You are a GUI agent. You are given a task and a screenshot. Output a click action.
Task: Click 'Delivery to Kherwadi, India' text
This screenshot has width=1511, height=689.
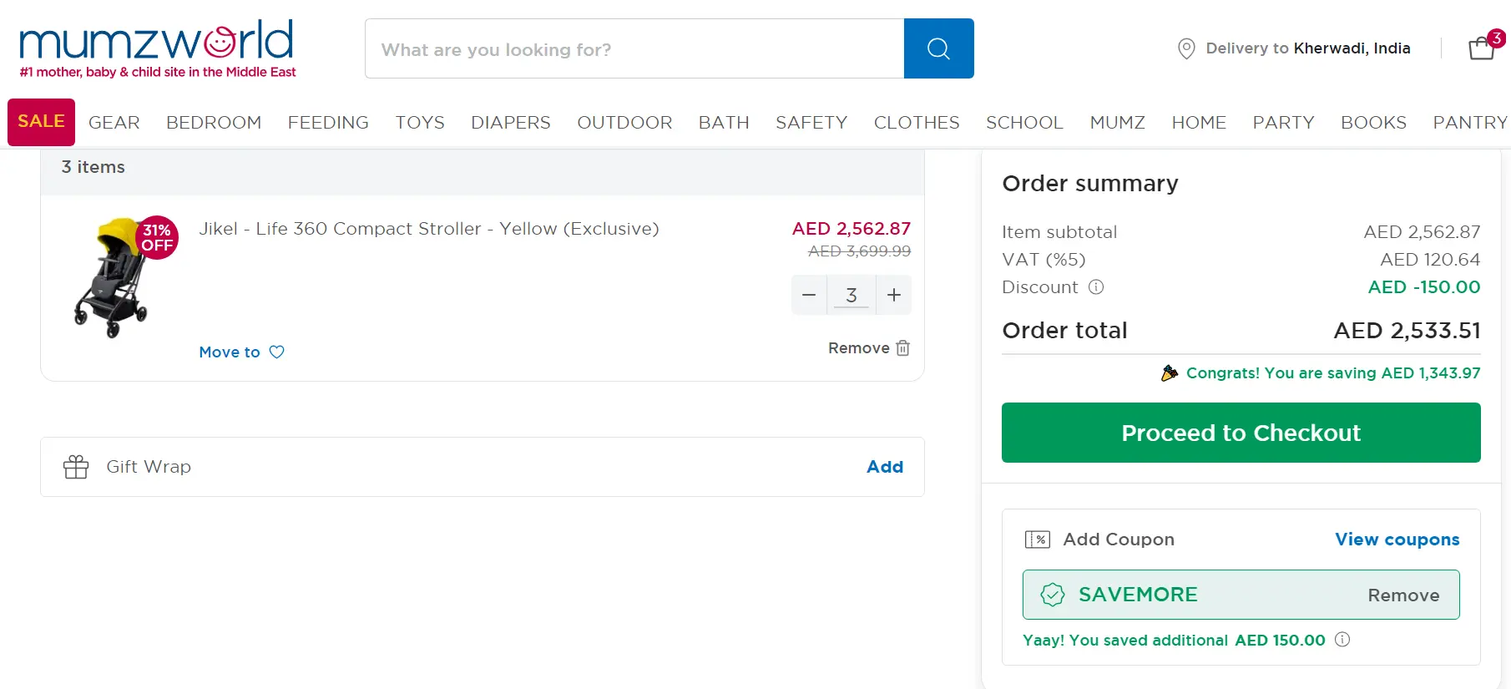(1308, 48)
